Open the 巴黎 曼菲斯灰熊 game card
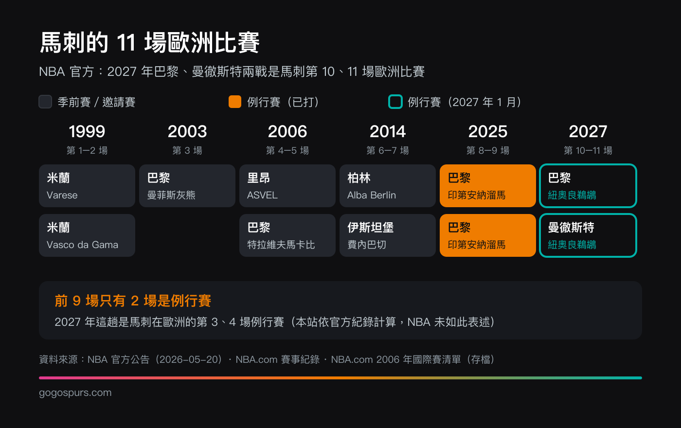 click(187, 186)
